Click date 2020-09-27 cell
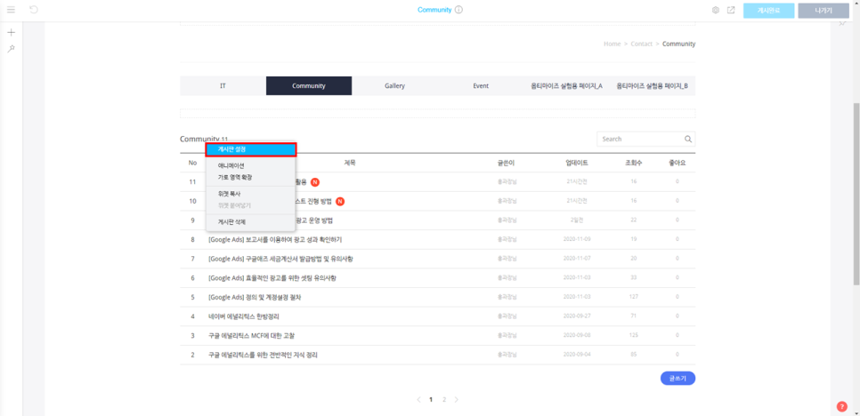Screen dimensions: 860x416 pyautogui.click(x=577, y=316)
